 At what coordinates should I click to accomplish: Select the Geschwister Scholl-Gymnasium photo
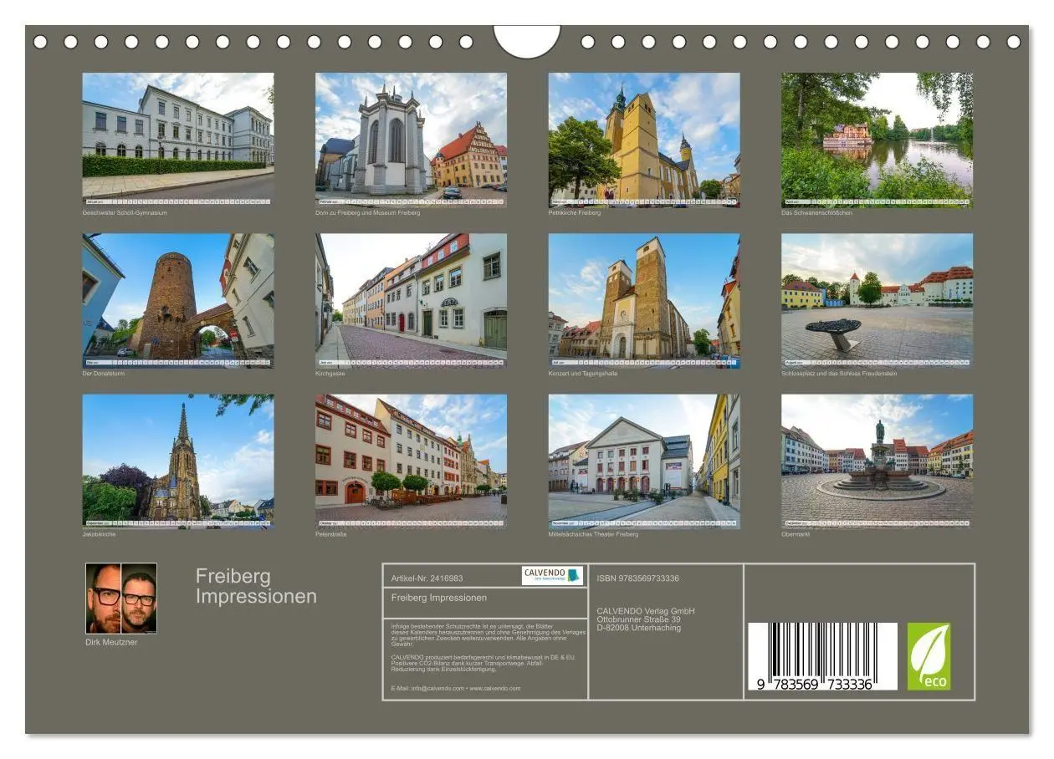tap(177, 140)
